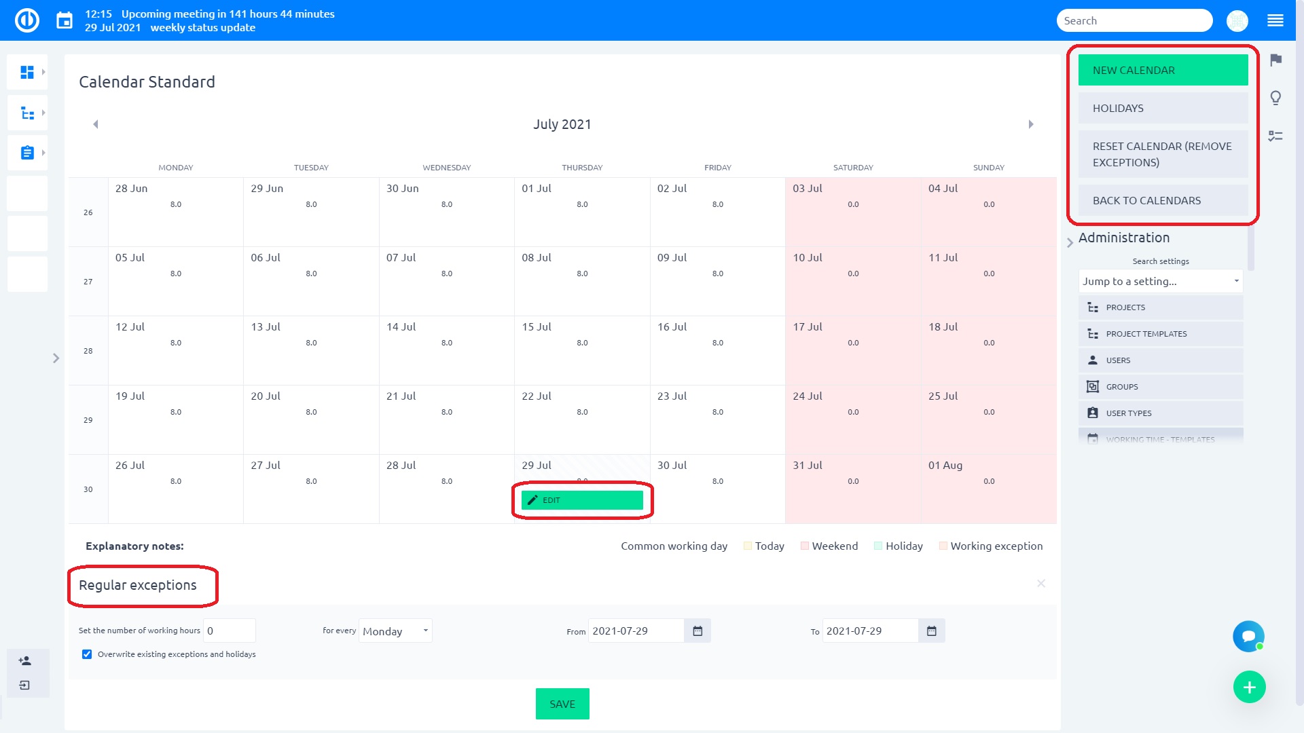Click the flag icon on right panel

point(1275,60)
